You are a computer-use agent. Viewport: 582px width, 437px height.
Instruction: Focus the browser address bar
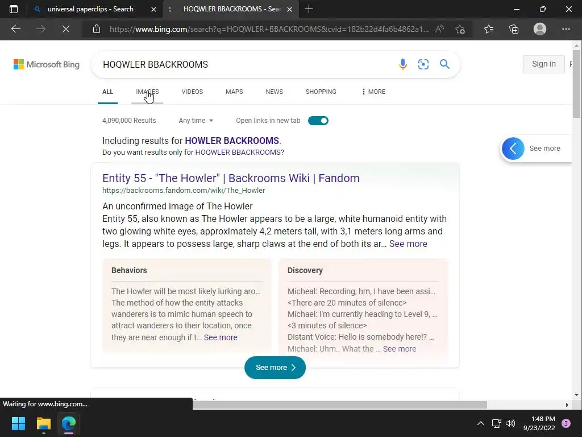click(269, 29)
